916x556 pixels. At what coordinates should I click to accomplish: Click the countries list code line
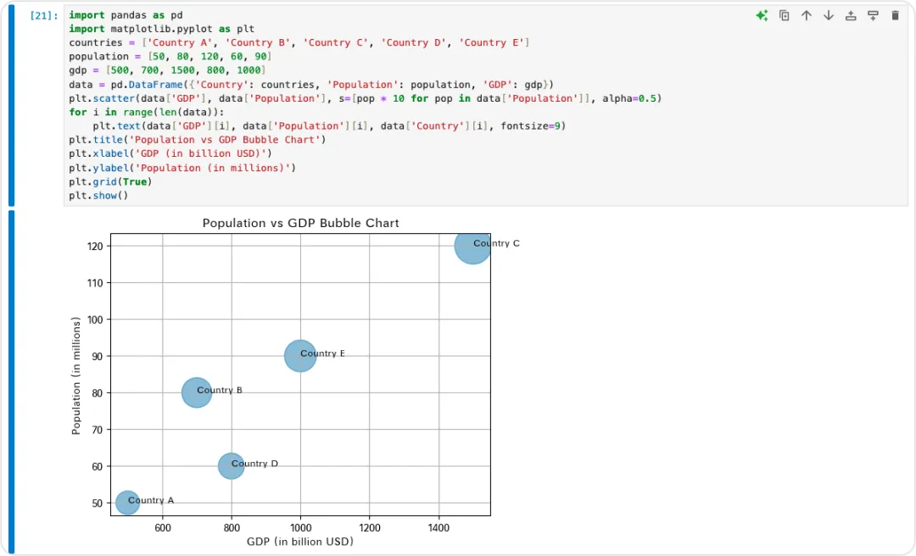pyautogui.click(x=299, y=42)
